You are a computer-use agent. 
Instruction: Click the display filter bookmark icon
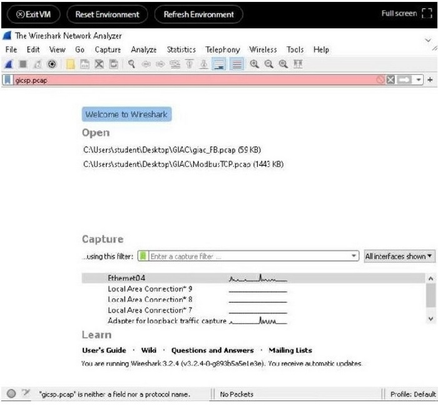click(8, 81)
